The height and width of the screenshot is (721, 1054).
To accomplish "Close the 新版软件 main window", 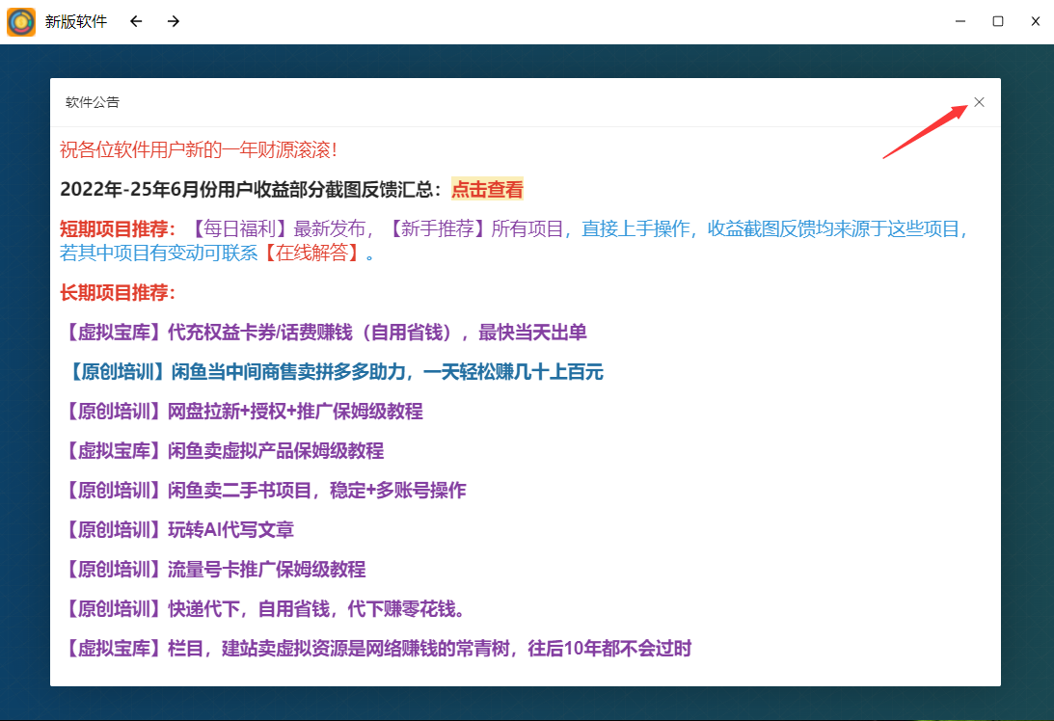I will [1035, 21].
